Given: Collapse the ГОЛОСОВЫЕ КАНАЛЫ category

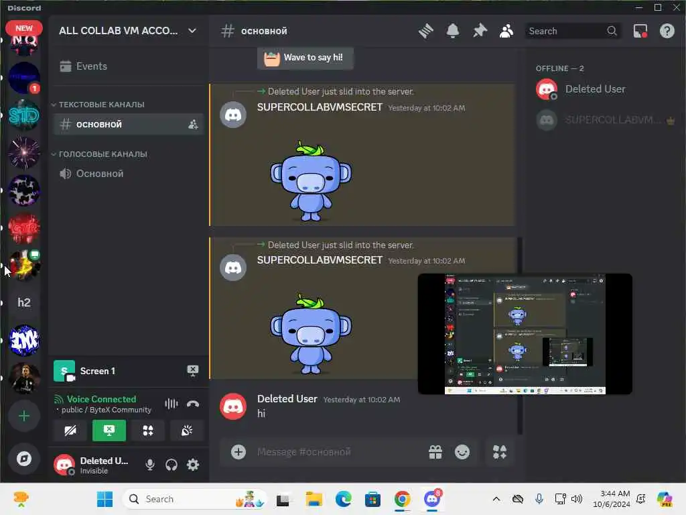Looking at the screenshot, I should [99, 154].
